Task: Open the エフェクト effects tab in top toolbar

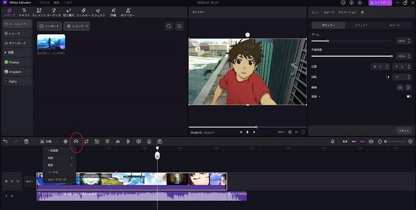Action: [x=98, y=12]
